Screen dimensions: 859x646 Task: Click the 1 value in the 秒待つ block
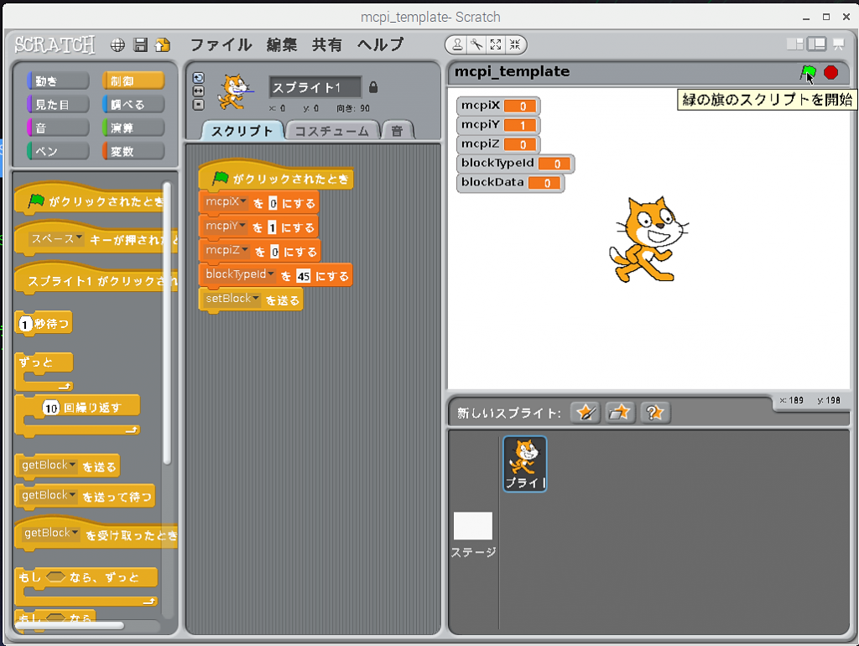coord(24,324)
